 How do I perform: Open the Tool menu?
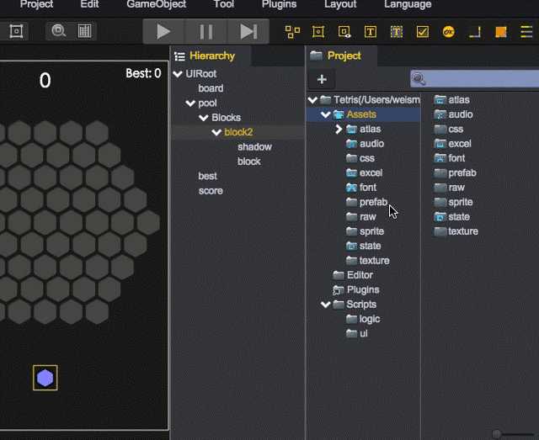[224, 4]
